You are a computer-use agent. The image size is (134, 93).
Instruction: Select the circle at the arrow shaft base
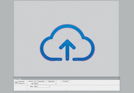(67, 59)
